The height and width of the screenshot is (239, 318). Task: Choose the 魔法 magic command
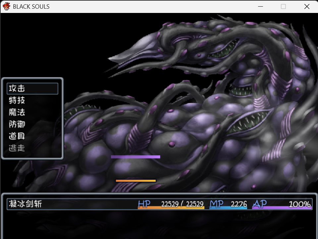pos(17,112)
